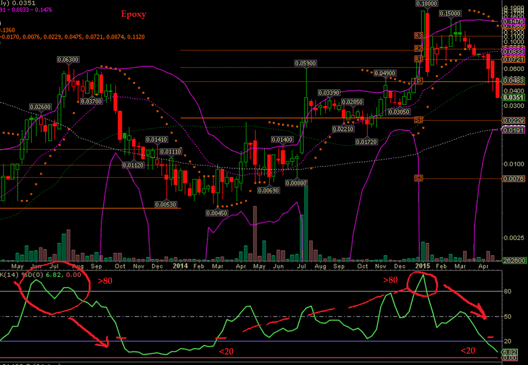The image size is (528, 365).
Task: Select the 2014 year marker on time axis
Action: [180, 266]
